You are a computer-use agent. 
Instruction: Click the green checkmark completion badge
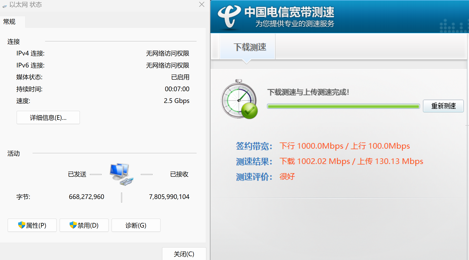point(249,111)
